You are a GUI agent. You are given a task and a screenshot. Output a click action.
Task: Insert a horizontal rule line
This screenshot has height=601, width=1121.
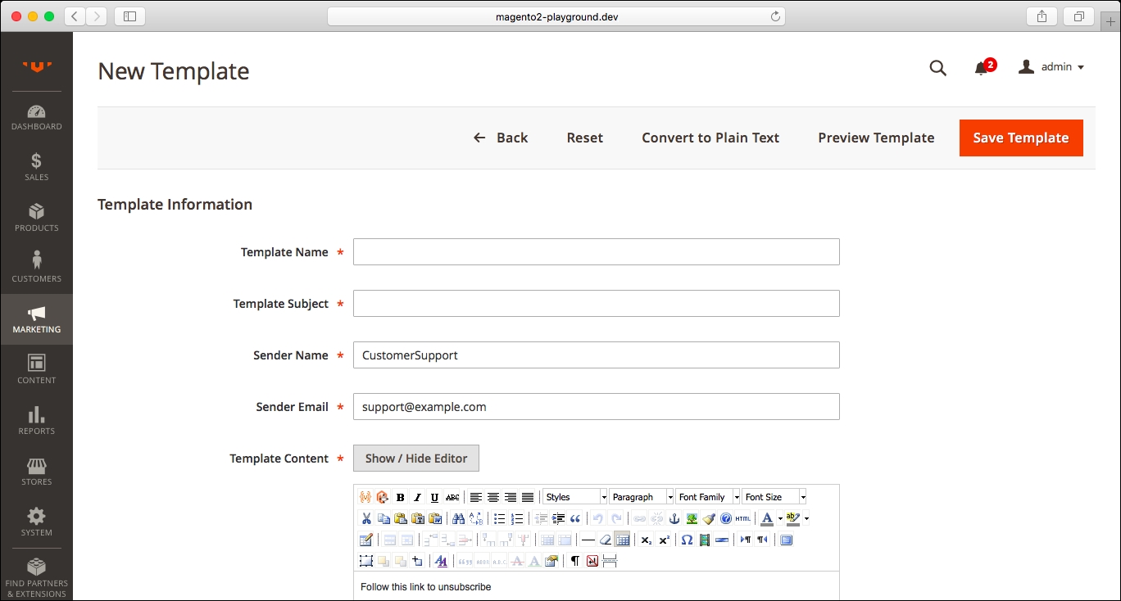point(588,540)
